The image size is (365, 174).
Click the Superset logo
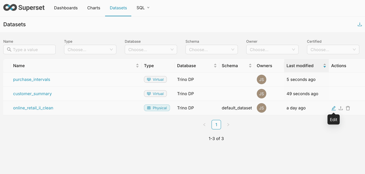24,8
